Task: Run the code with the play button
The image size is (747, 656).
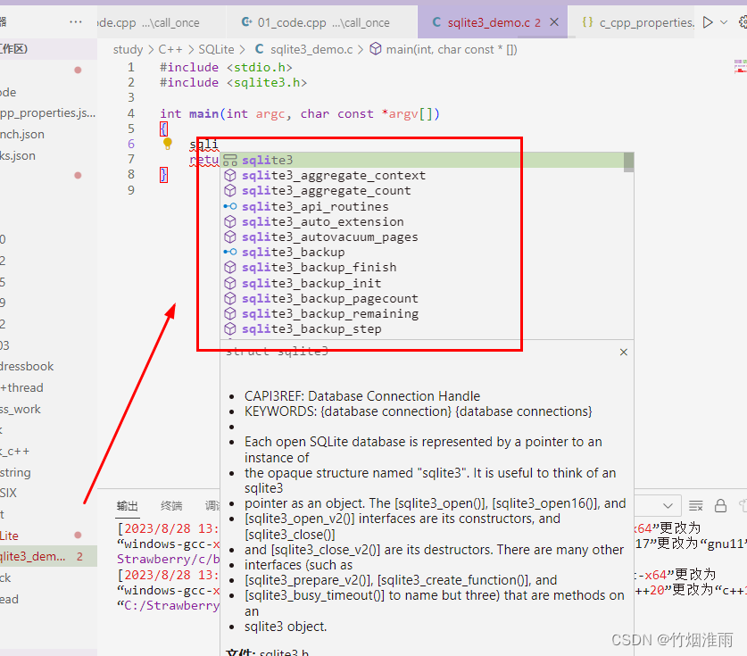Action: 708,21
